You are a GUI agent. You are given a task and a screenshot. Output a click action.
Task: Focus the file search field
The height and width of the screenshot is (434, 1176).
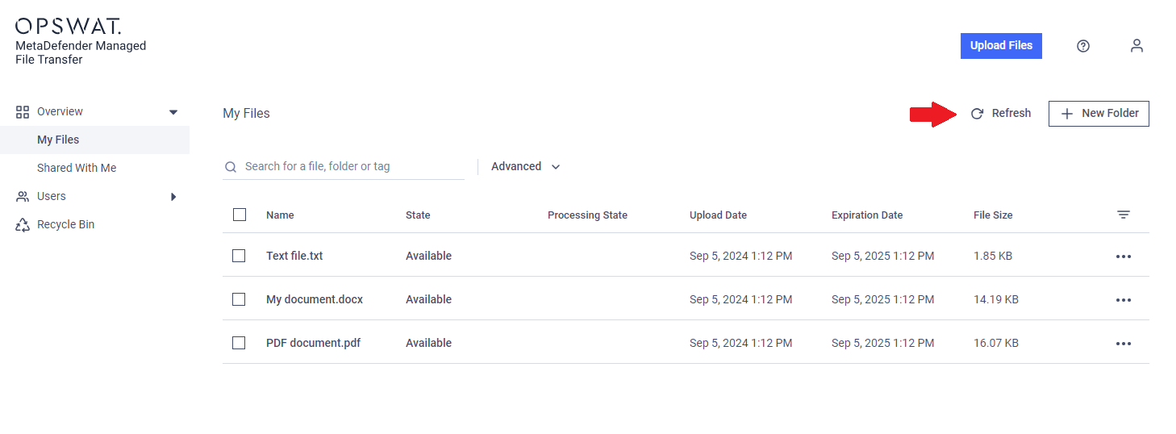coord(344,166)
